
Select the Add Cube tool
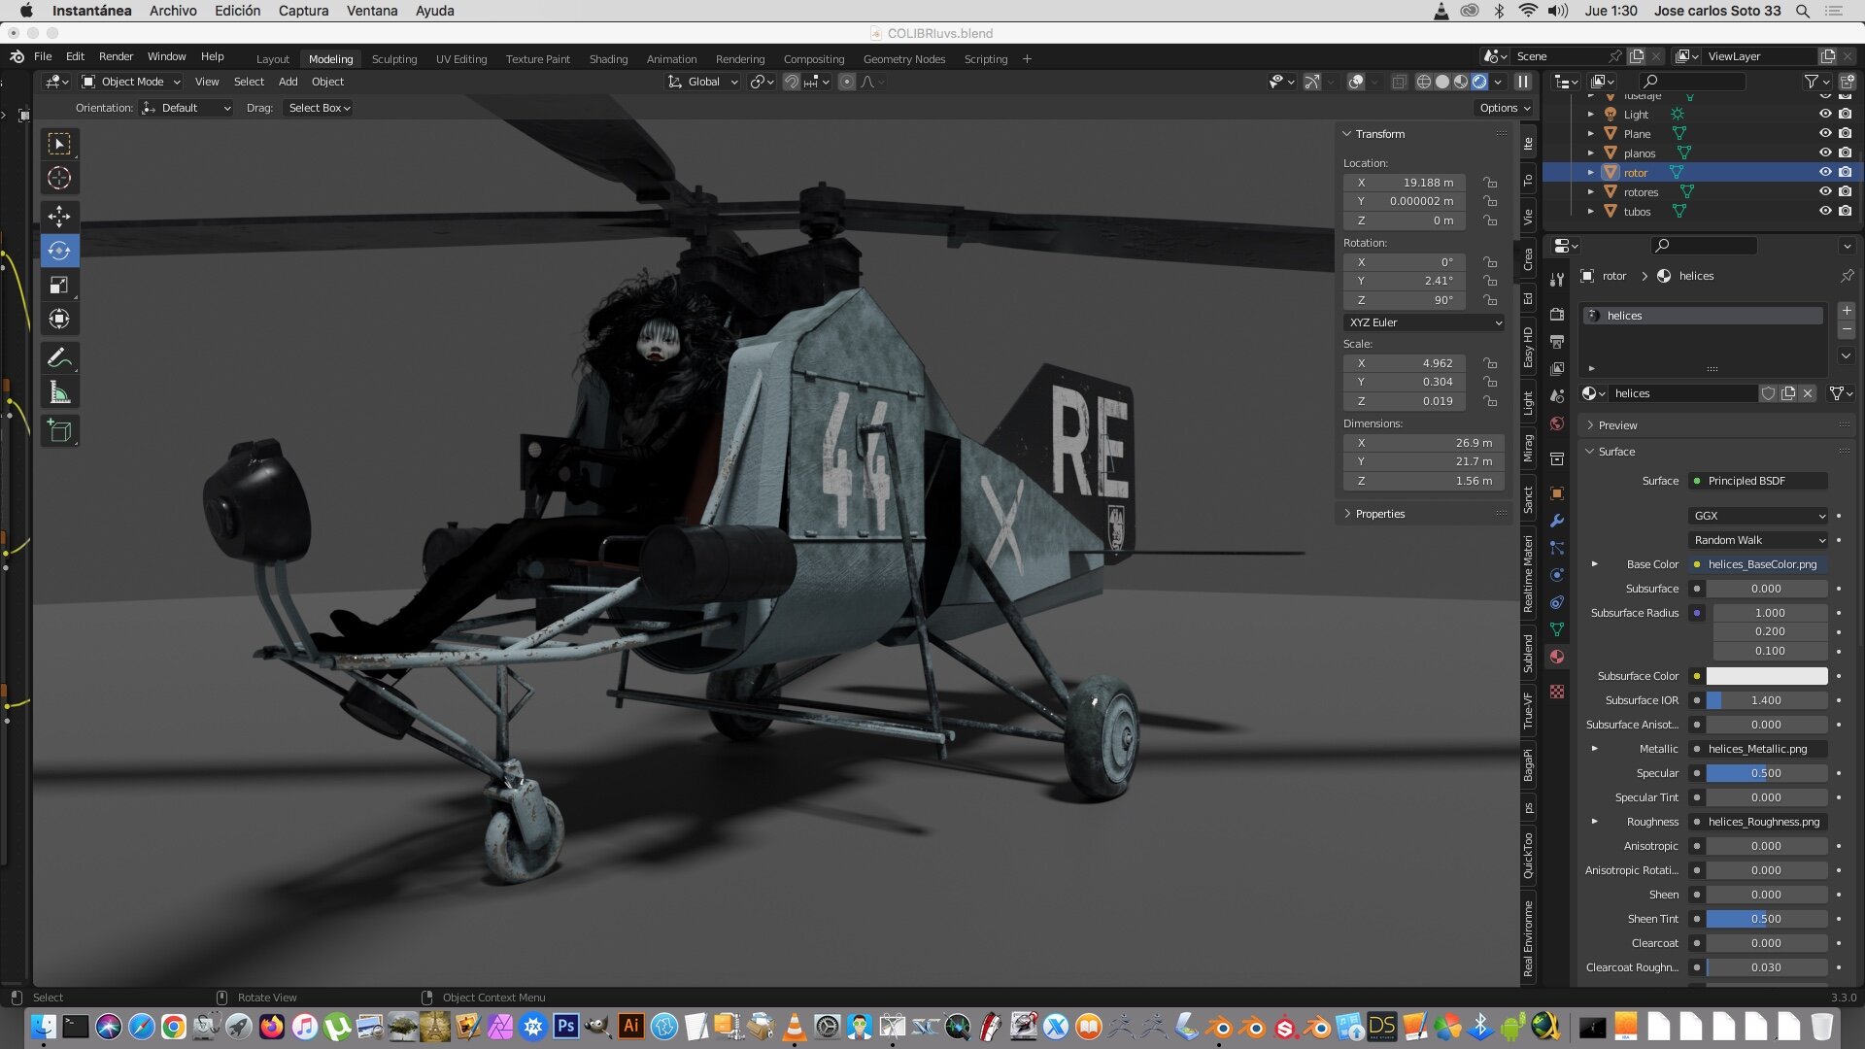click(59, 431)
